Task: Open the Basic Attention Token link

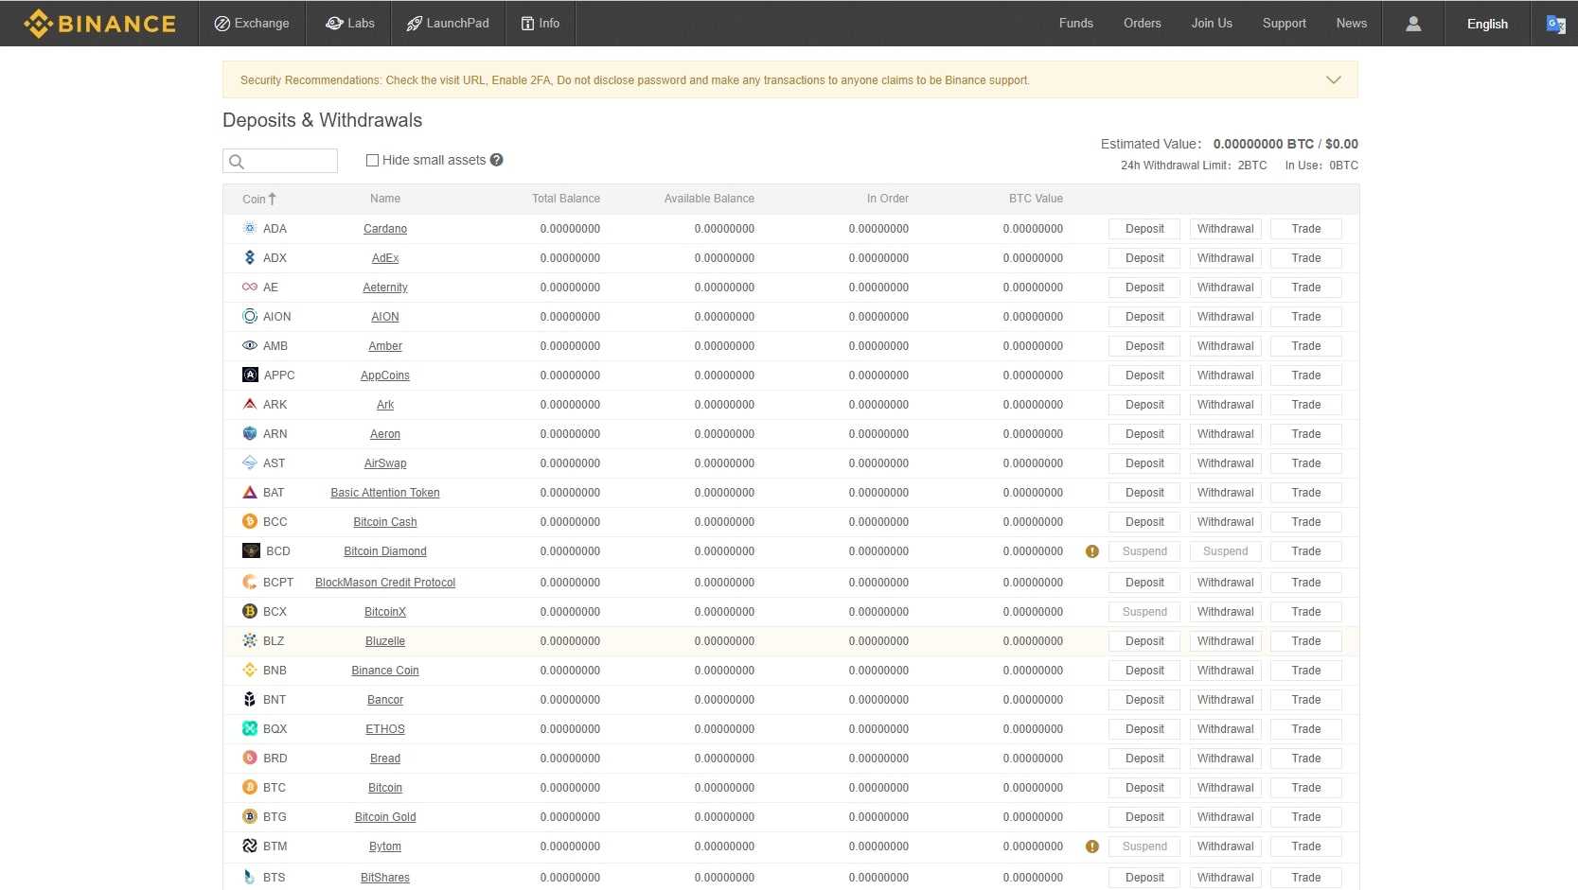Action: pos(384,493)
